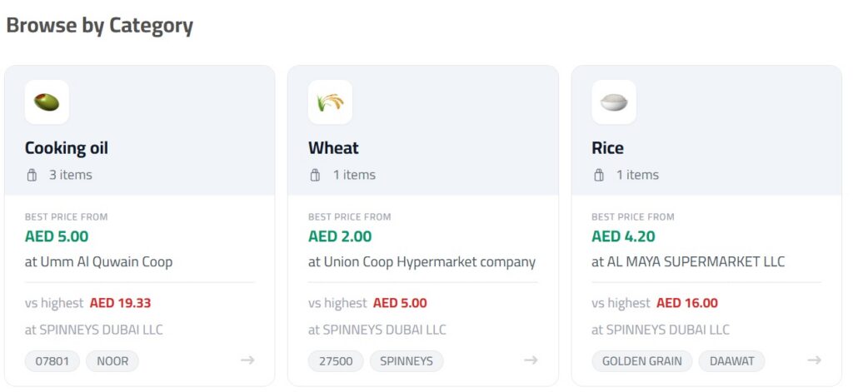Click the arrow on Cooking oil card
This screenshot has width=853, height=392.
[247, 360]
